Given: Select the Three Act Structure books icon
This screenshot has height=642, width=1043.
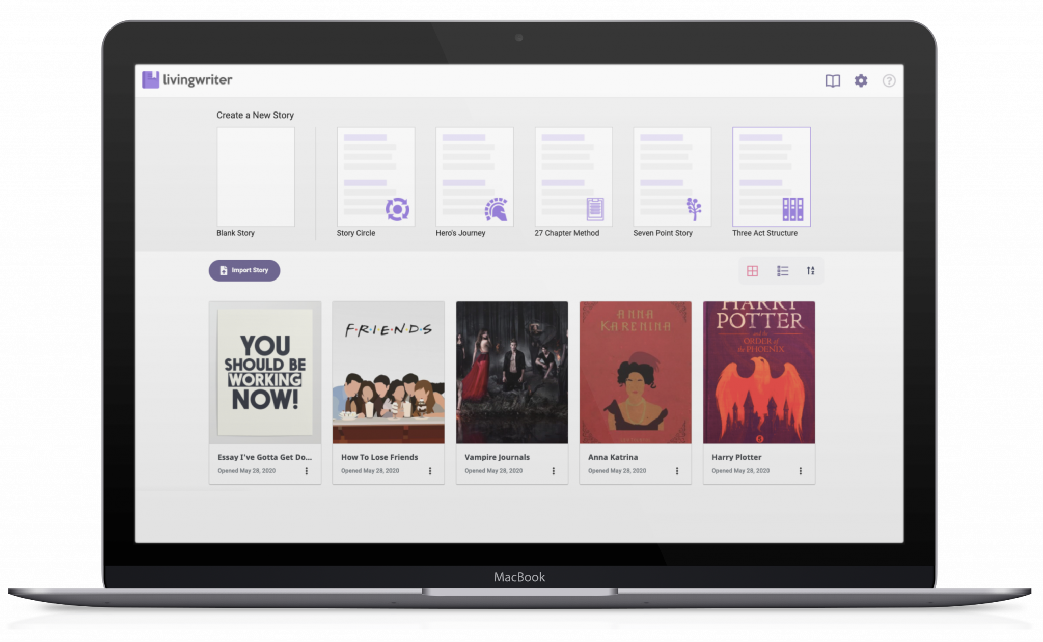Looking at the screenshot, I should tap(792, 209).
